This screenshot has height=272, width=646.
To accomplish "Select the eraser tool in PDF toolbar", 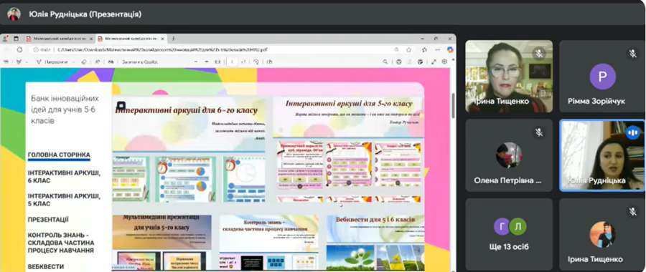I will click(x=84, y=62).
